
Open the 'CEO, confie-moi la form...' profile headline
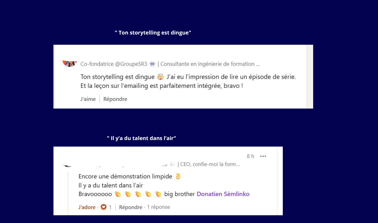[210, 164]
